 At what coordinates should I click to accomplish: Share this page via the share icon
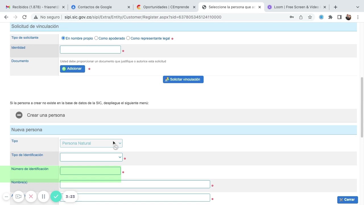point(301,17)
